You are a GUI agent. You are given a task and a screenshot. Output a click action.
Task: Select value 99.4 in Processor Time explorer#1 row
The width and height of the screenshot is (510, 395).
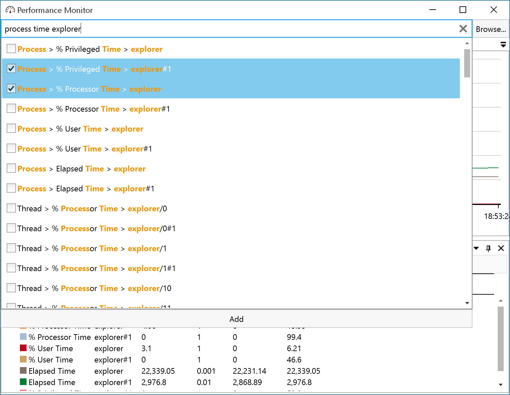click(294, 337)
